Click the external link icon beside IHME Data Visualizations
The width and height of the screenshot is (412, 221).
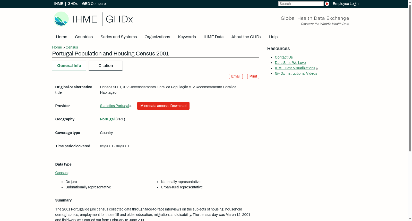(x=317, y=68)
